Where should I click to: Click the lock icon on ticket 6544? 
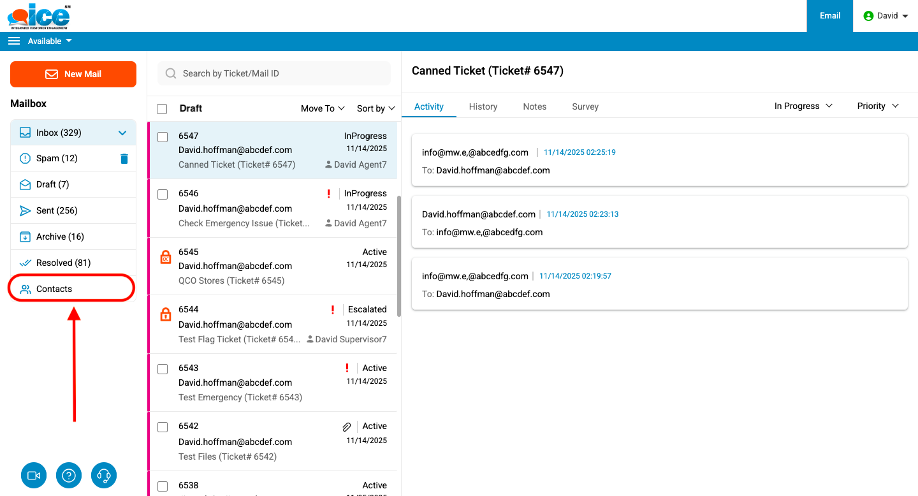tap(165, 314)
